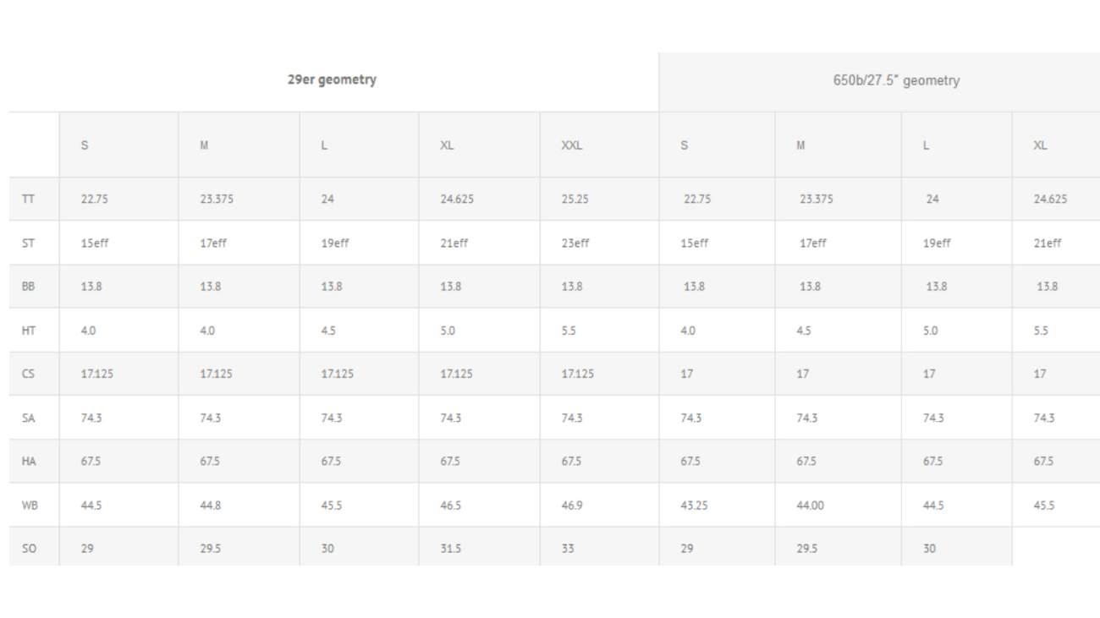Click the 44.00 wheelbase cell
Screen dimensions: 1100x618
tap(810, 506)
